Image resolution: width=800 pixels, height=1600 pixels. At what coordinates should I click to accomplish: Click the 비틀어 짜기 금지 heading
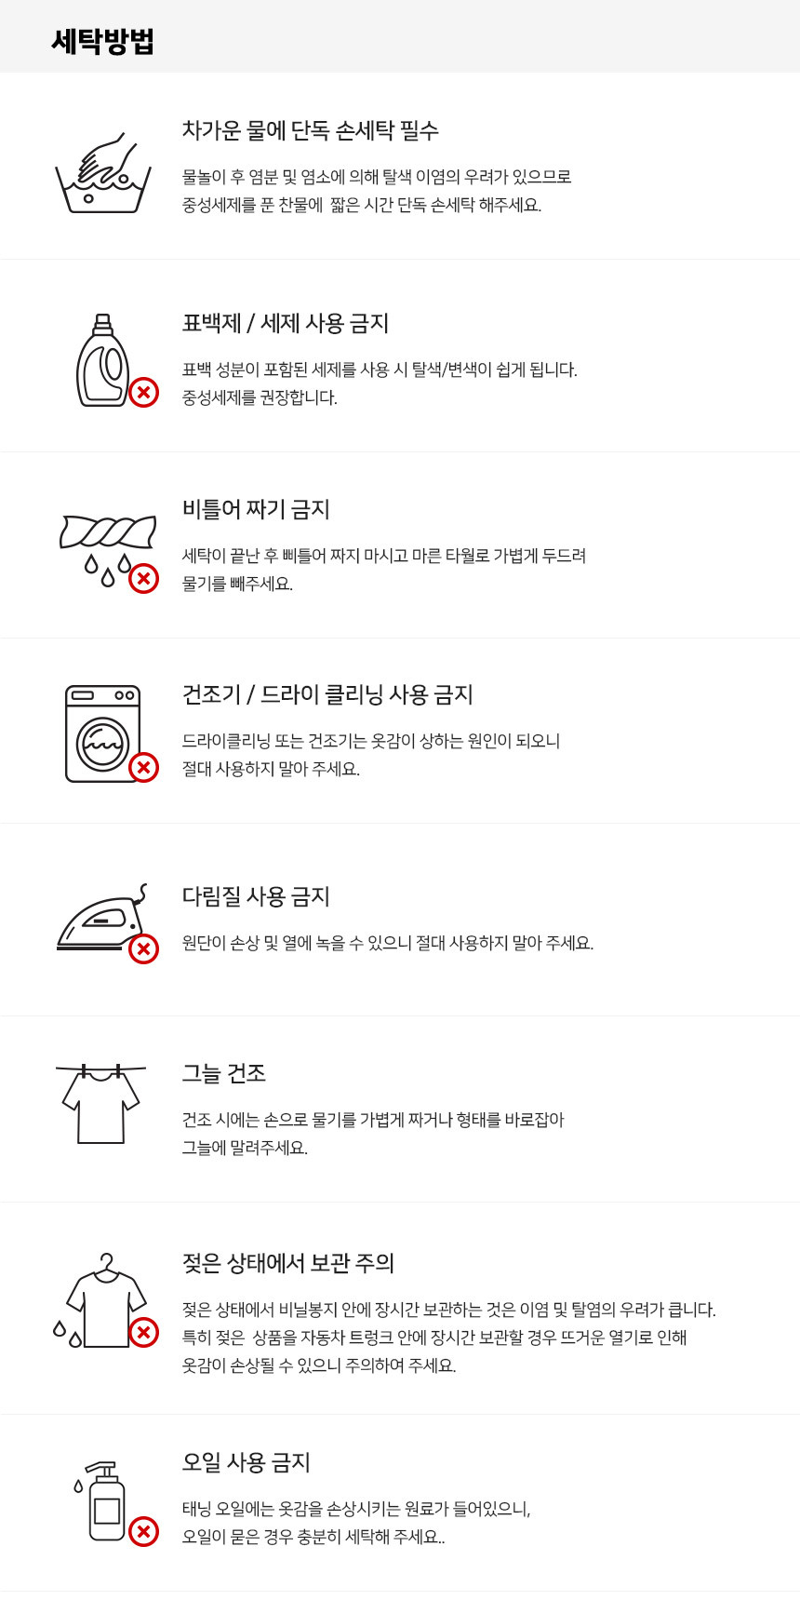256,509
